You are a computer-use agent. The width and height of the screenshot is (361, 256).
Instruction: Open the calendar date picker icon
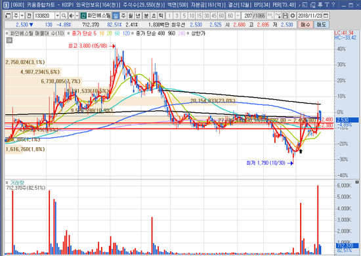(x=326, y=16)
